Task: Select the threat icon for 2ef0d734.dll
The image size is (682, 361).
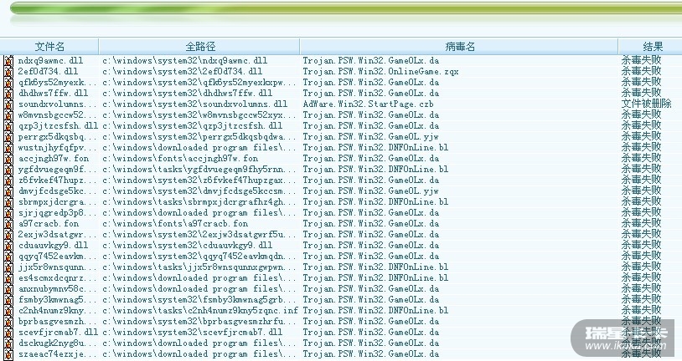Action: [x=8, y=72]
